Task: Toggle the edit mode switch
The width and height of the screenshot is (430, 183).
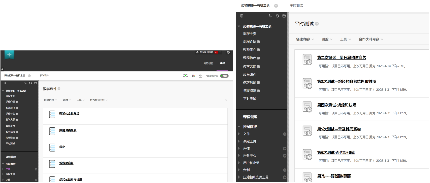Action: (x=224, y=76)
